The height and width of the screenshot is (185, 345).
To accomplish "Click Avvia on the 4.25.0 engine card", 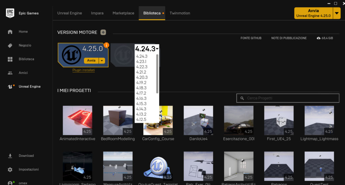I will [x=91, y=61].
